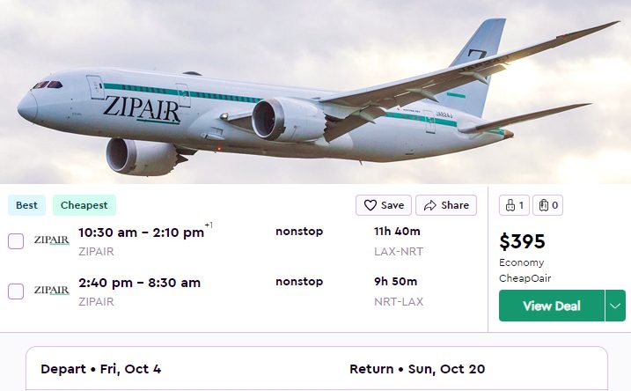This screenshot has width=631, height=391.
Task: Select the 10:30 am departing flight checkbox
Action: 16,240
